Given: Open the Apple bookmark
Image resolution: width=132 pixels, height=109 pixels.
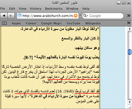Looking at the screenshot, I should 16,23.
